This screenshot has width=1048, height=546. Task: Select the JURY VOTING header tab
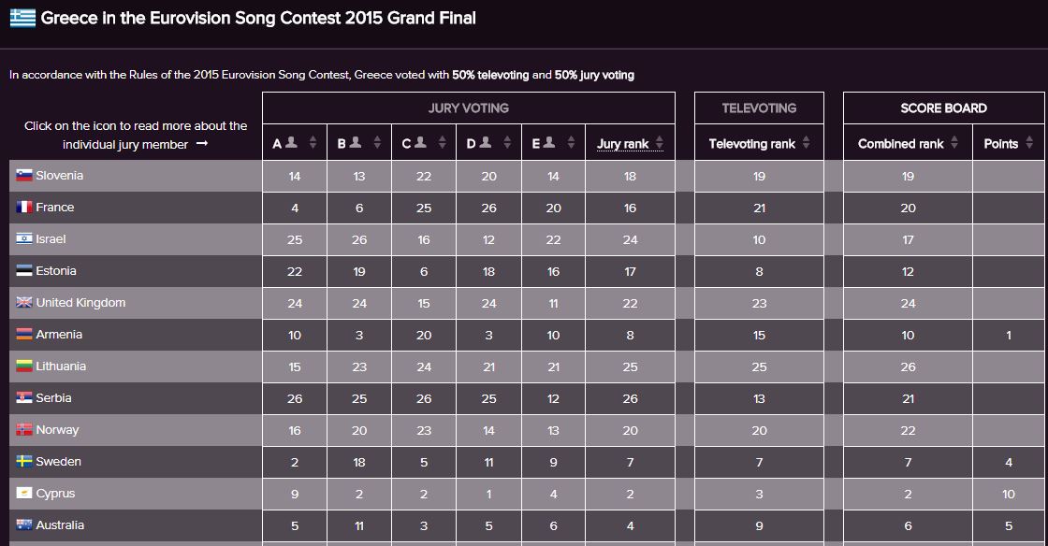[x=469, y=108]
